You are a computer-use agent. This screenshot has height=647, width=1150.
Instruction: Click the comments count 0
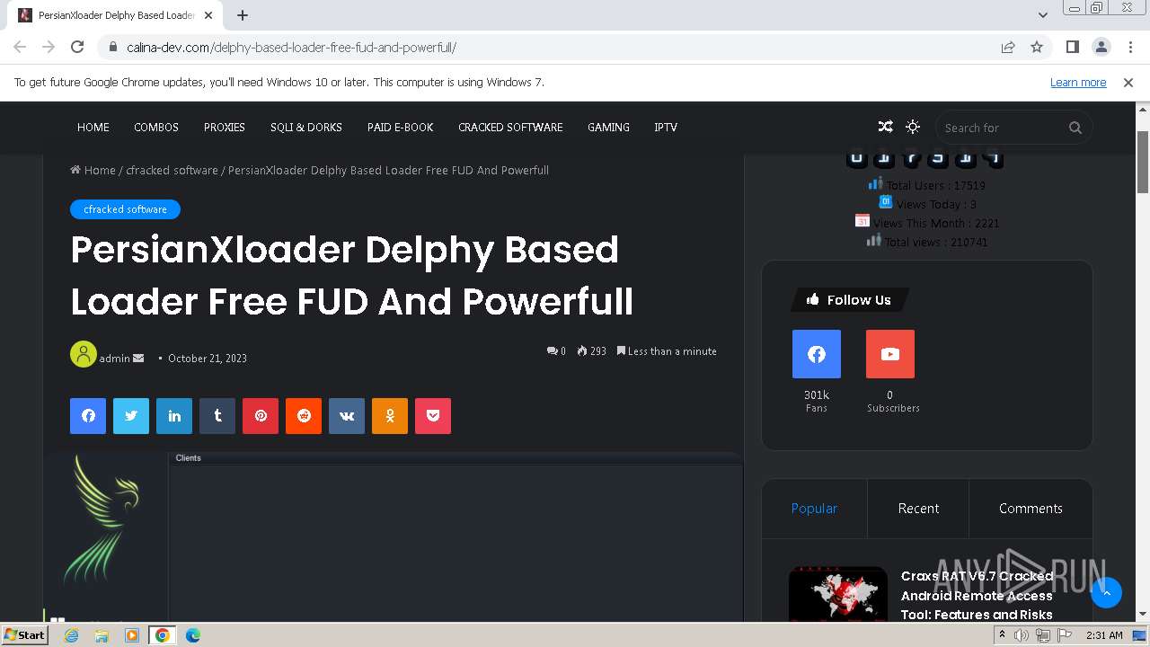pyautogui.click(x=556, y=351)
